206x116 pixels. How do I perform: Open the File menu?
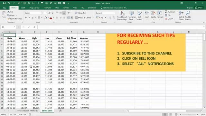[4, 8]
